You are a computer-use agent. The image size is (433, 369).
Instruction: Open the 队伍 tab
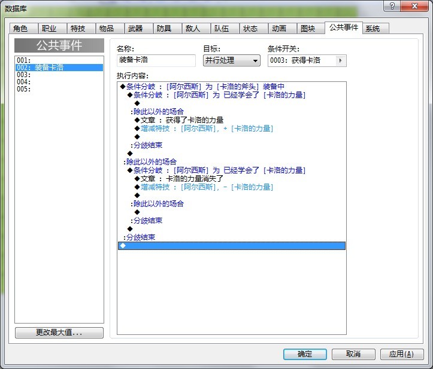225,28
